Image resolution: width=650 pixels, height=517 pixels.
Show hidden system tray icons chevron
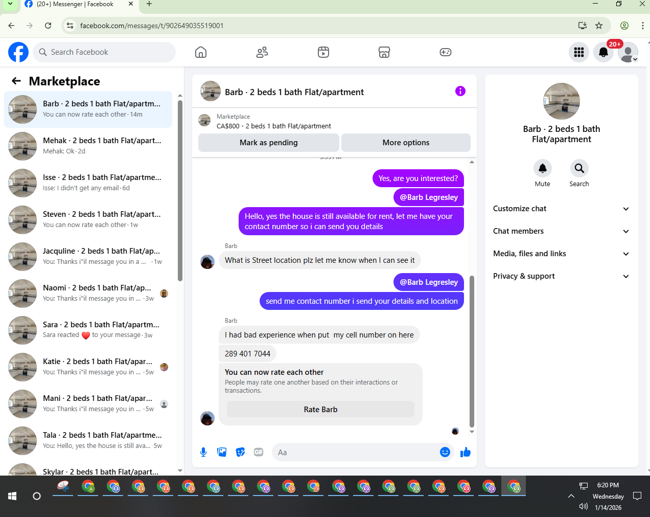(571, 496)
